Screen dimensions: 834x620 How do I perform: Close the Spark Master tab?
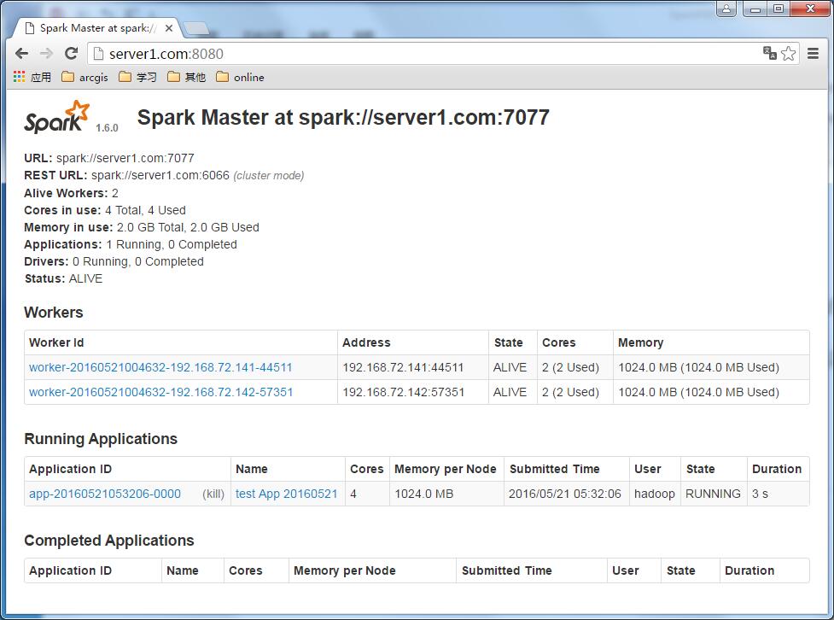169,28
